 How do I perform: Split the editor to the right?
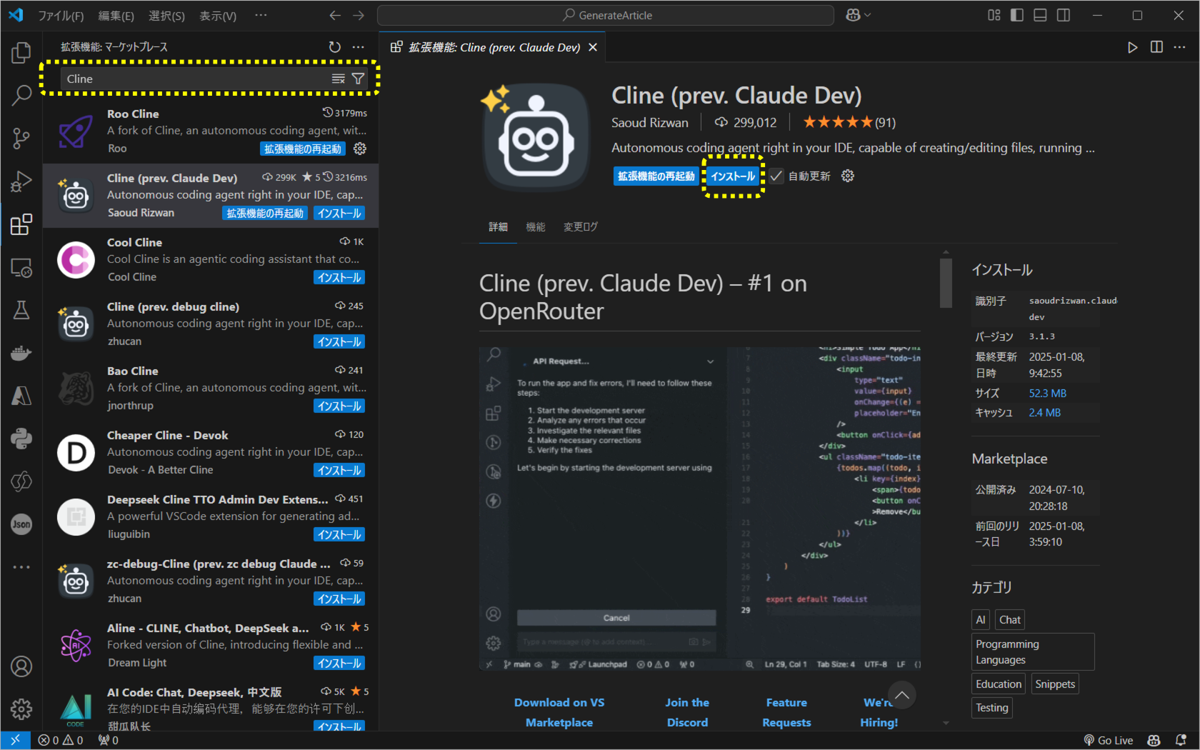(1156, 47)
